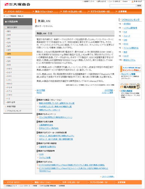
Task: Select Y Z in sidebar index
Action: tap(18, 99)
